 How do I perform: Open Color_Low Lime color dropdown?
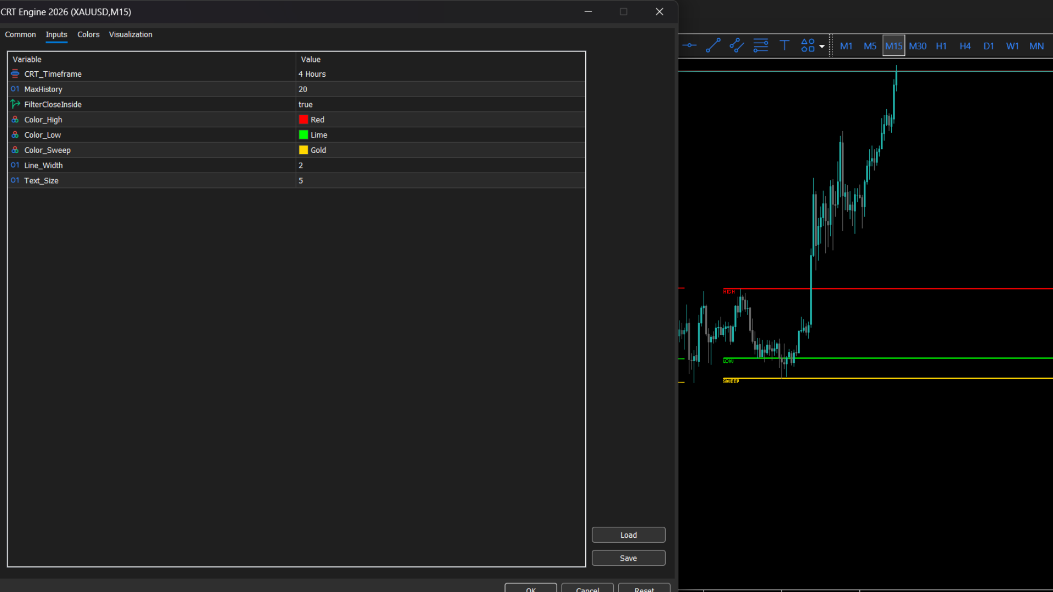point(319,135)
